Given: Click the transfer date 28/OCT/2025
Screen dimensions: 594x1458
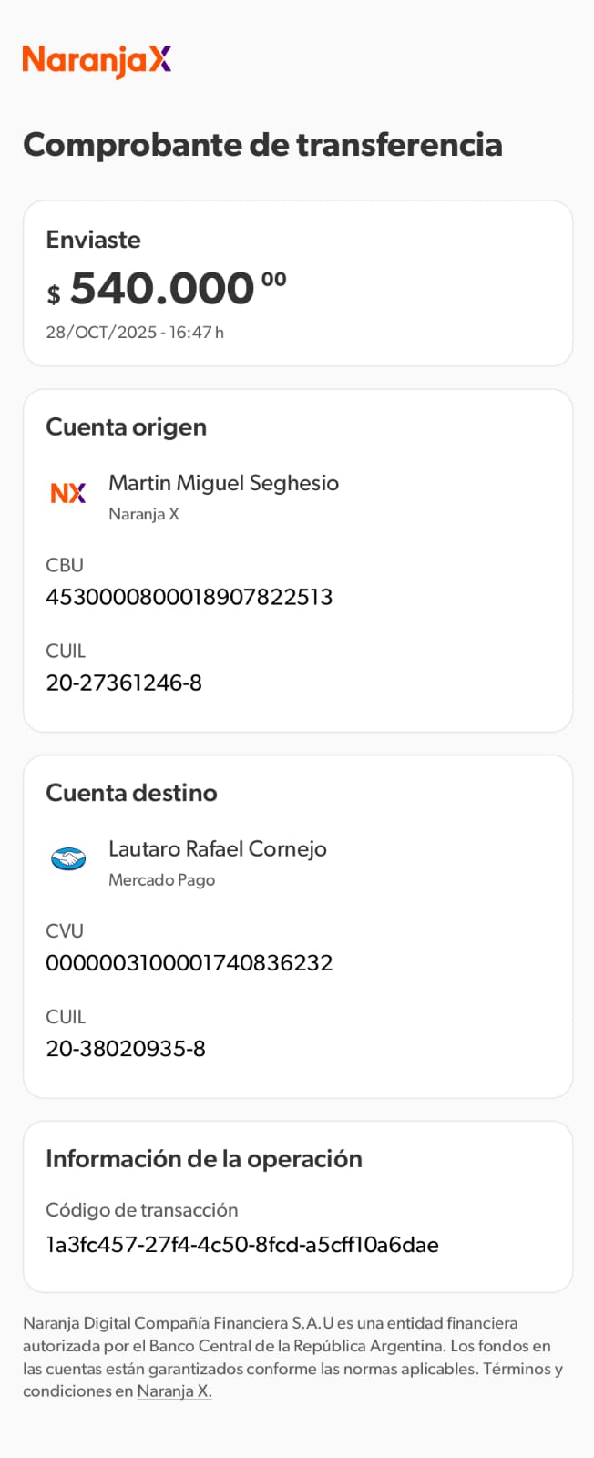Looking at the screenshot, I should [101, 333].
